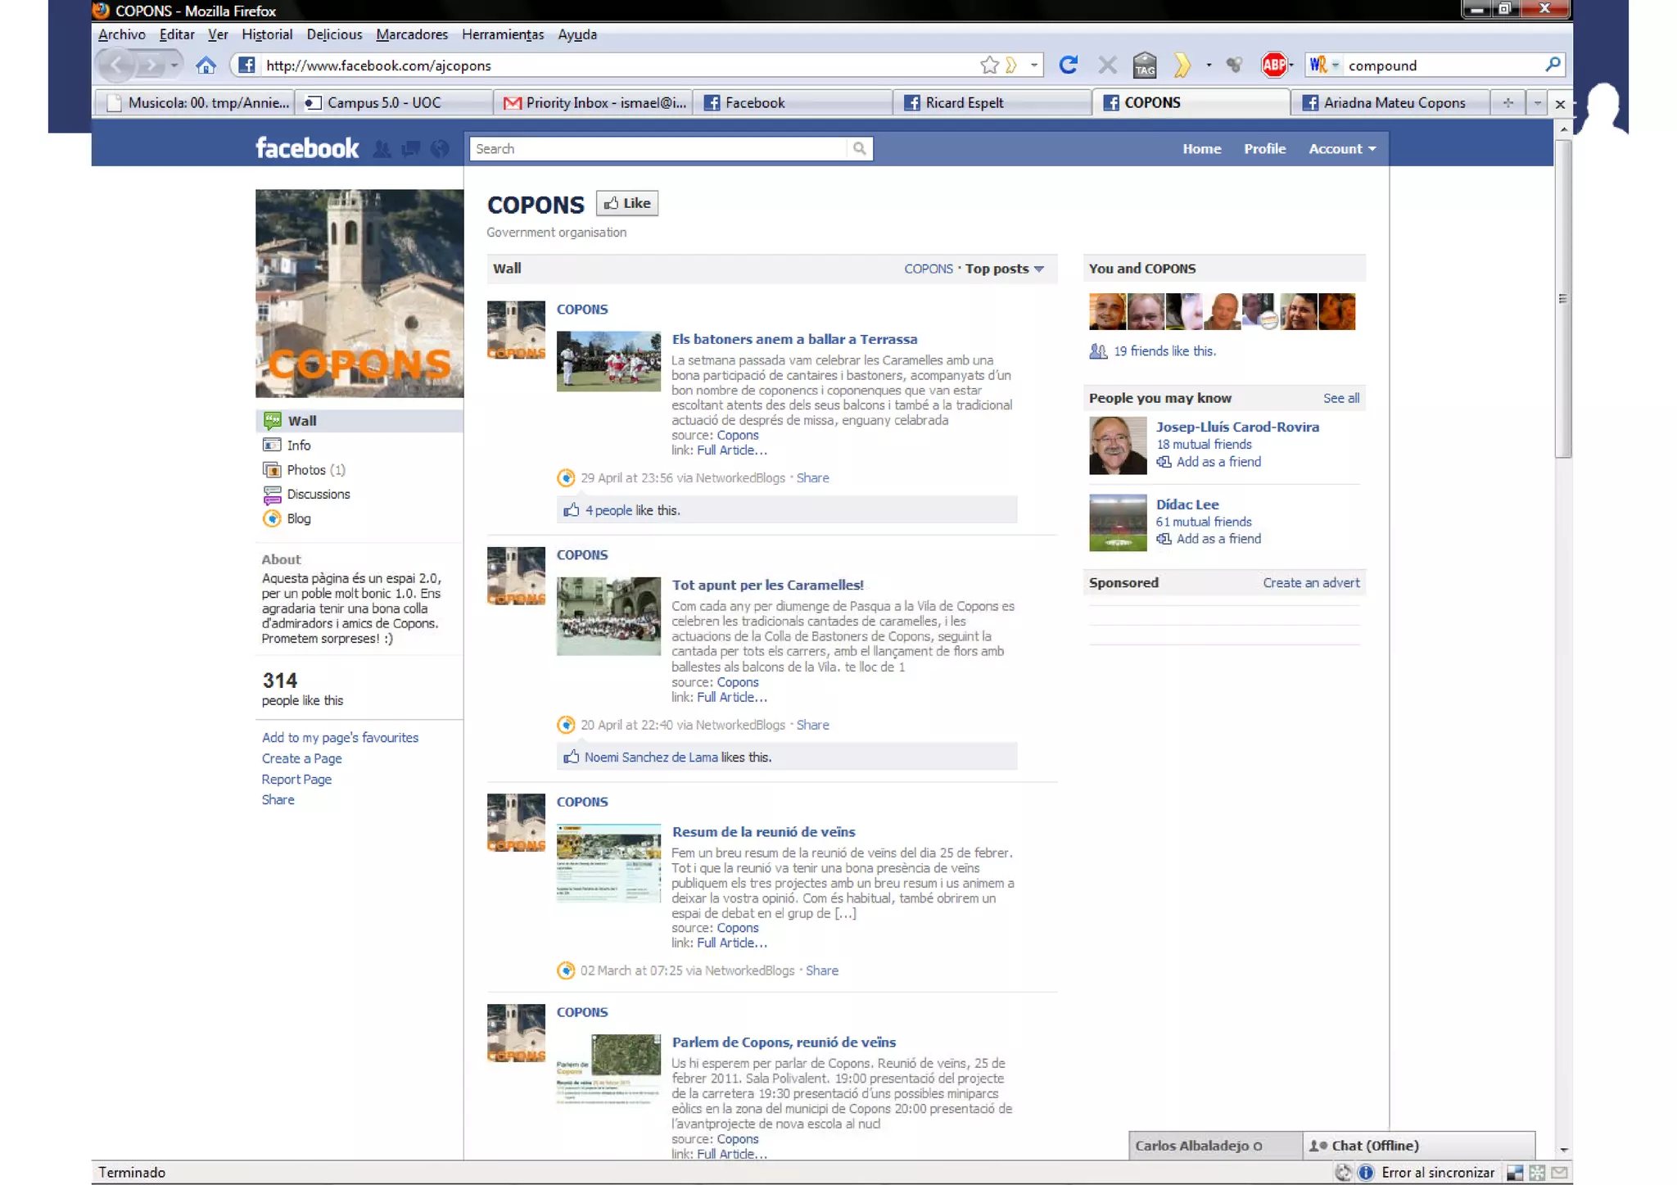Open the search engine selector dropdown

pos(1335,65)
